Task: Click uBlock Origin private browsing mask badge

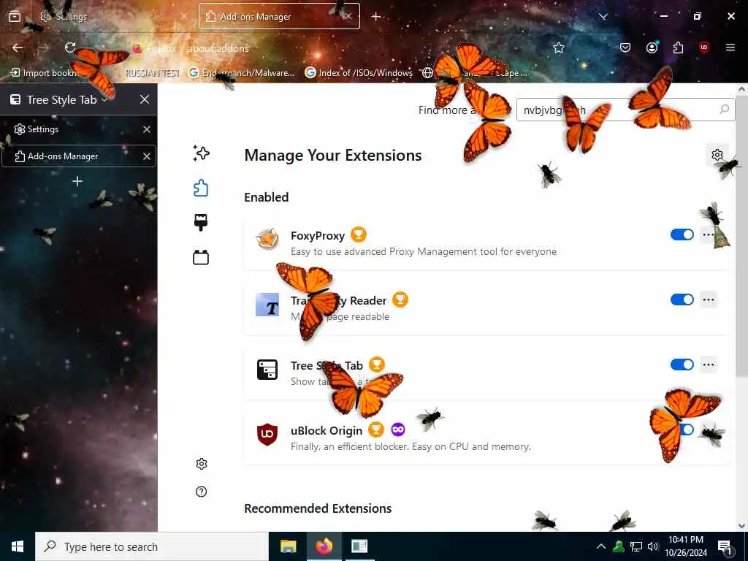Action: tap(398, 430)
